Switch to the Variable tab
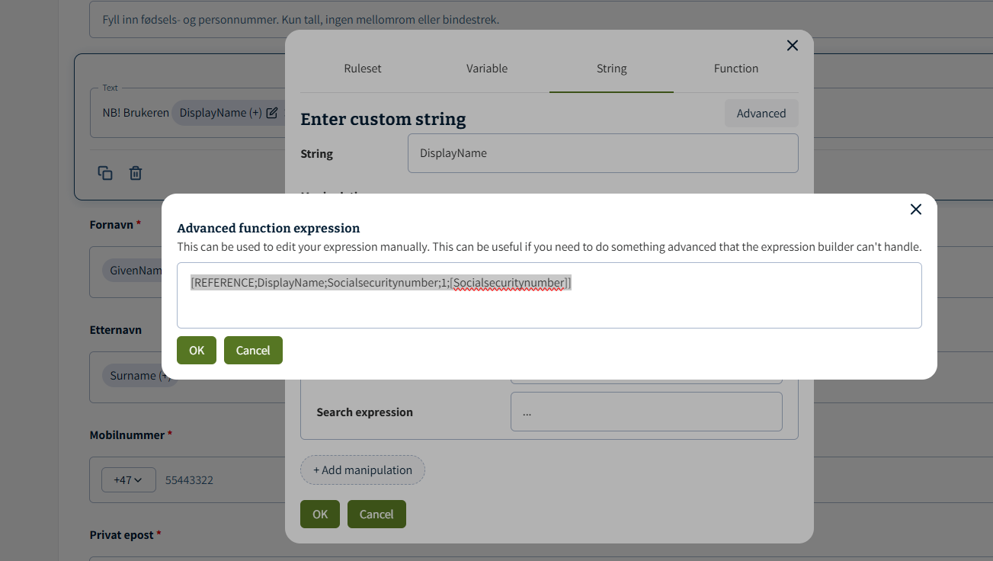 click(487, 69)
